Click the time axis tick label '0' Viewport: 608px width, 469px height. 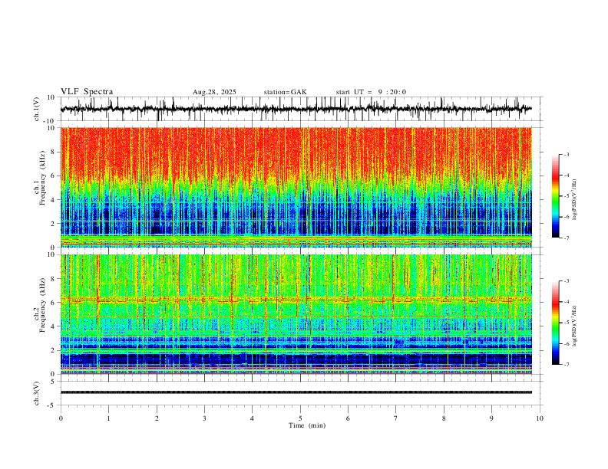pyautogui.click(x=61, y=418)
